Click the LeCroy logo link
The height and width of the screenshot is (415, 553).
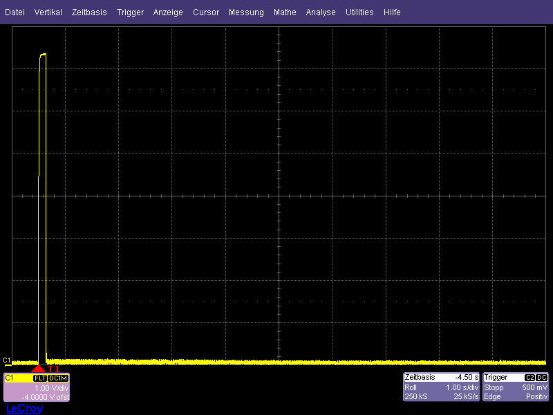coord(24,408)
